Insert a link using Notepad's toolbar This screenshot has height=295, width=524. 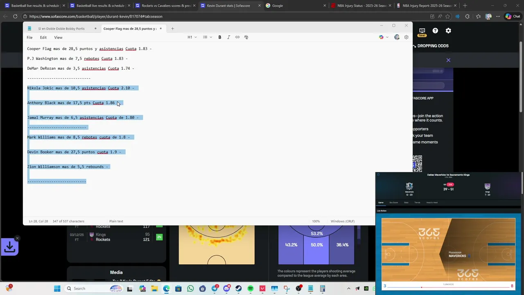[237, 37]
